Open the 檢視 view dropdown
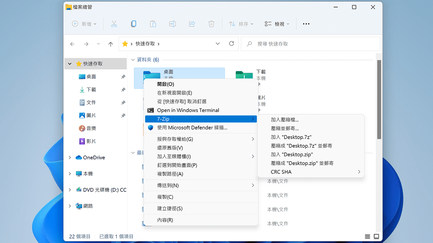This screenshot has height=243, width=433. [x=277, y=24]
